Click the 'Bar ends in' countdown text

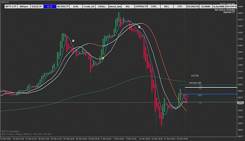(x=225, y=10)
